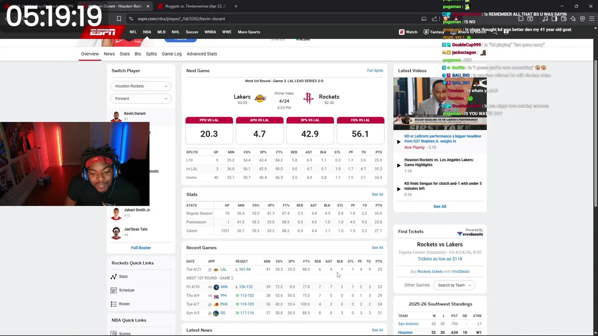Screen dimensions: 598x336
Task: Select the Soccer menu item
Action: [192, 32]
